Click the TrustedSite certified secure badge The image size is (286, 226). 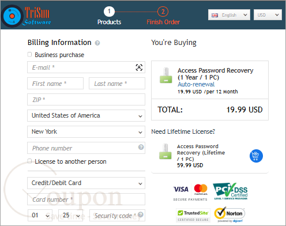[193, 215]
